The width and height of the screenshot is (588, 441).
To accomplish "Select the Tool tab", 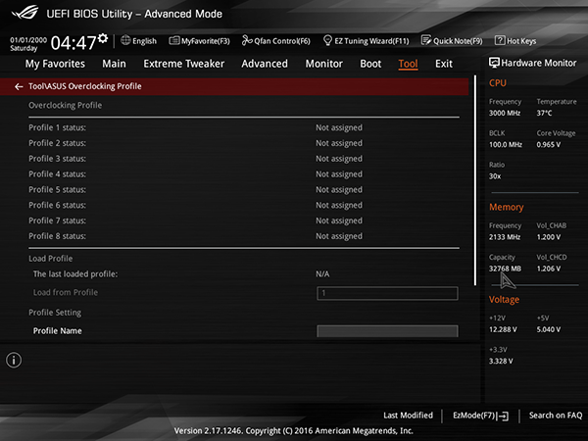I will [408, 64].
